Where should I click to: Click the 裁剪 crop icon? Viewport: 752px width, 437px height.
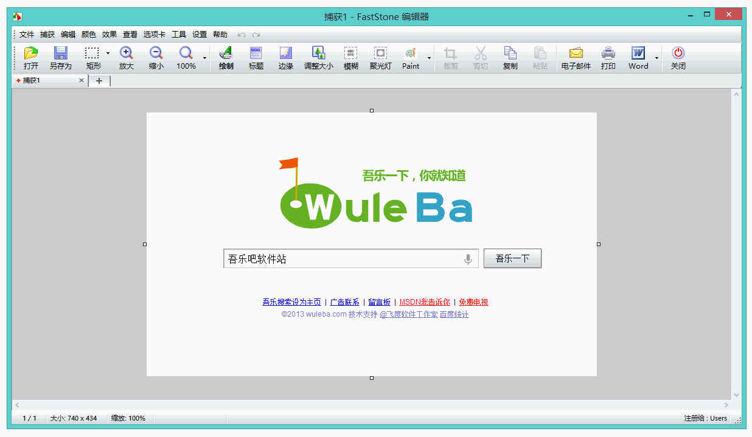(451, 53)
